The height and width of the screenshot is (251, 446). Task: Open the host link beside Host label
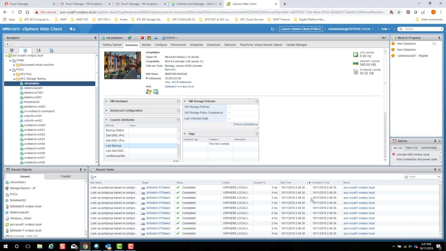(x=179, y=86)
